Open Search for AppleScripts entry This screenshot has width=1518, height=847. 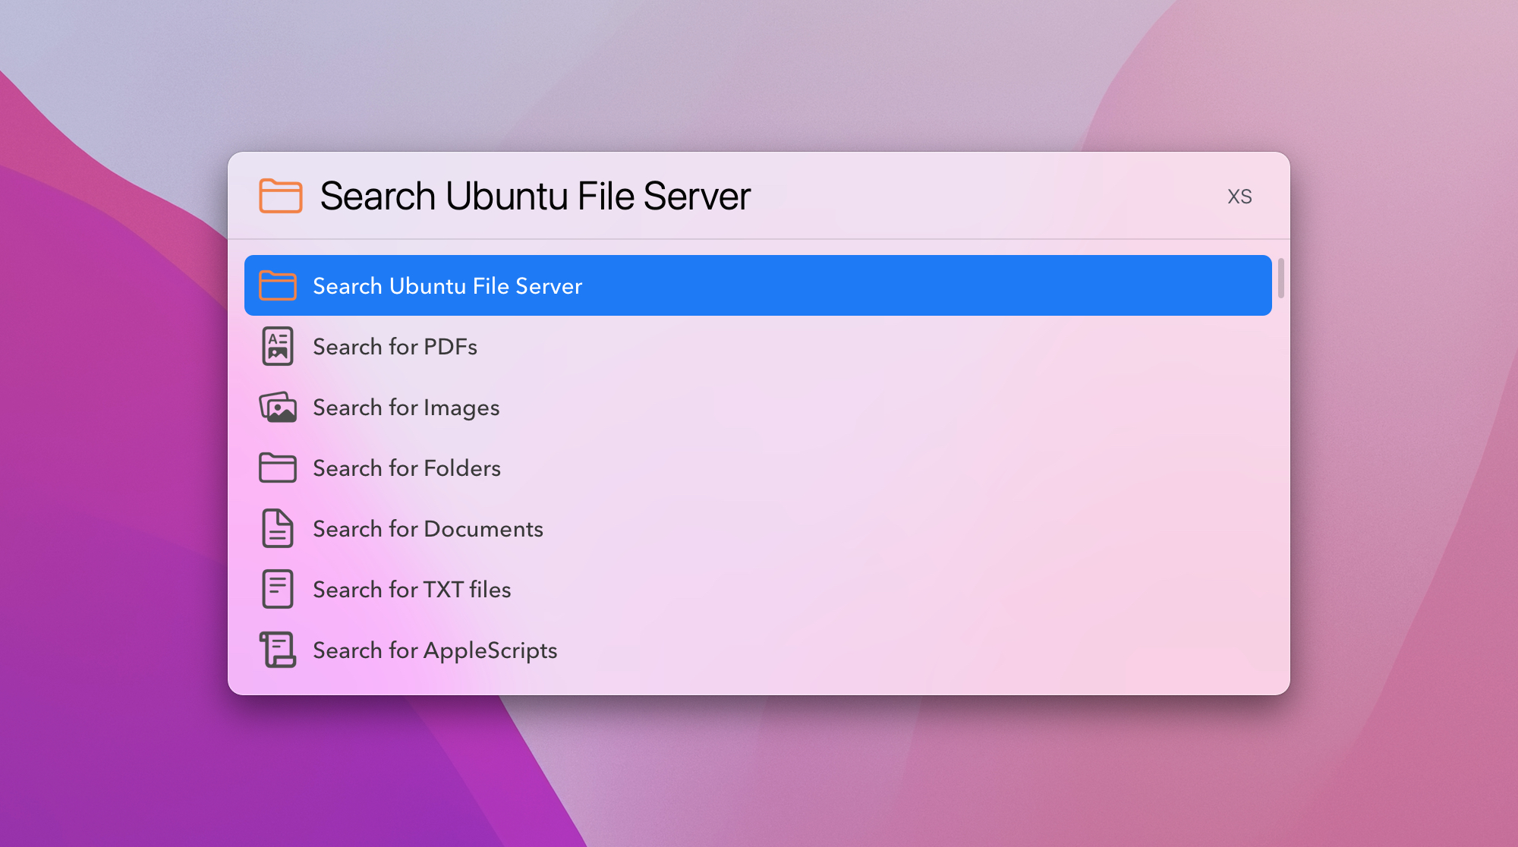(x=435, y=650)
